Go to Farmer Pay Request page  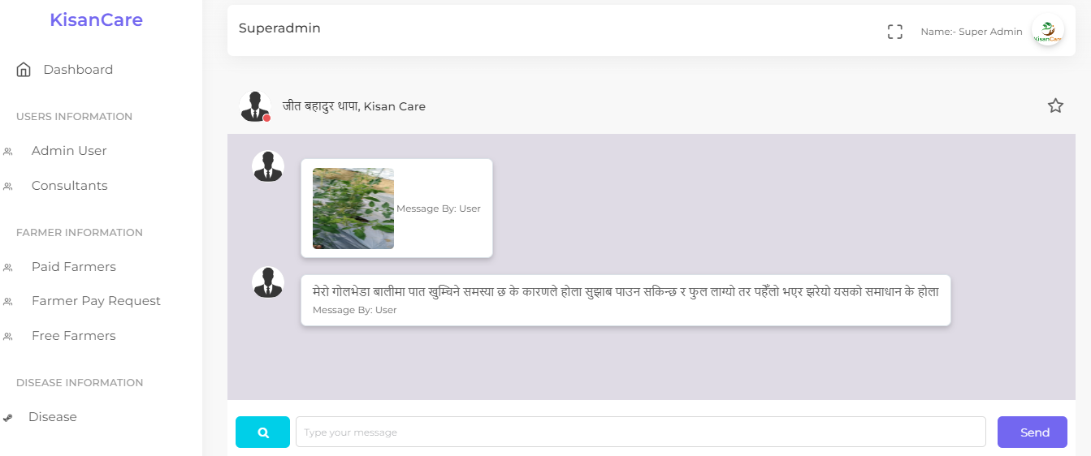pos(96,301)
